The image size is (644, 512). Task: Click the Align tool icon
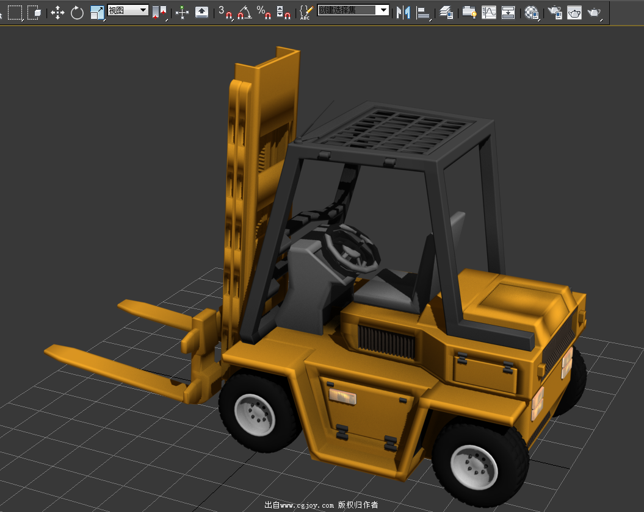point(422,12)
